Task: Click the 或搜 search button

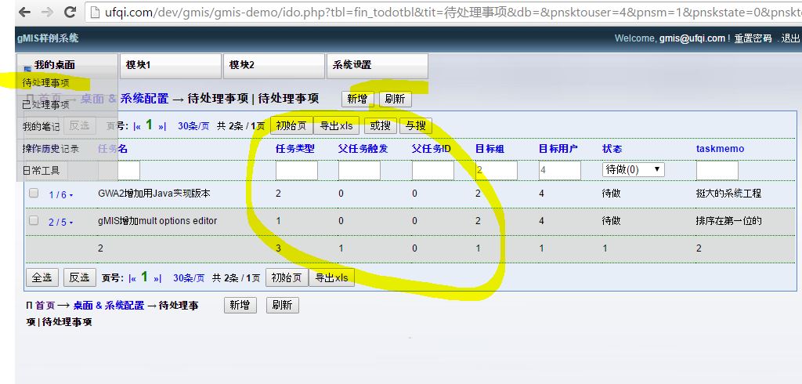Action: click(x=380, y=125)
